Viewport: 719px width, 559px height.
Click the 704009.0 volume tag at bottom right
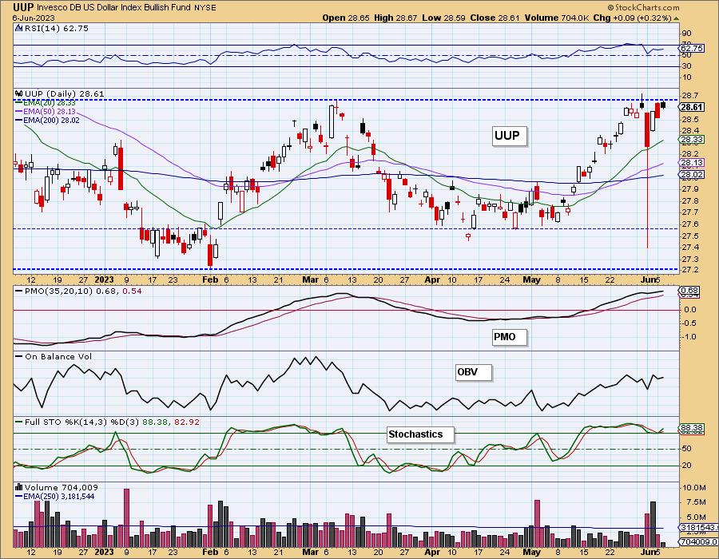[698, 542]
